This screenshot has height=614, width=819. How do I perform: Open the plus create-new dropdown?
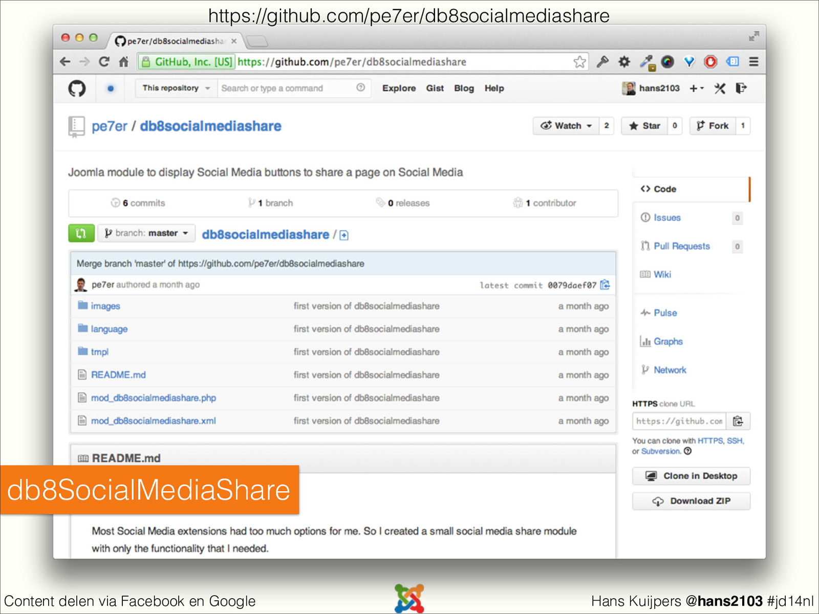point(696,89)
